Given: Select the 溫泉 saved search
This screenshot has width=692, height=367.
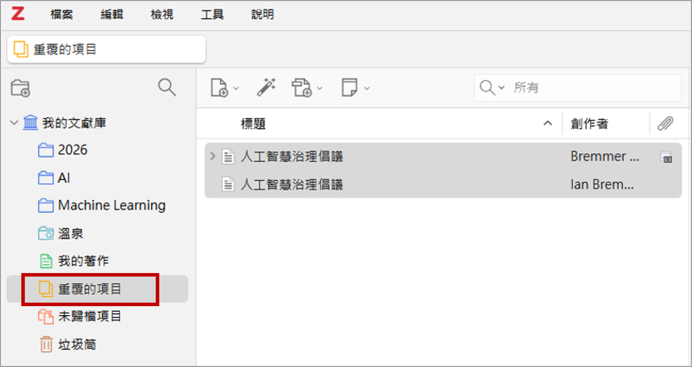Looking at the screenshot, I should [70, 233].
